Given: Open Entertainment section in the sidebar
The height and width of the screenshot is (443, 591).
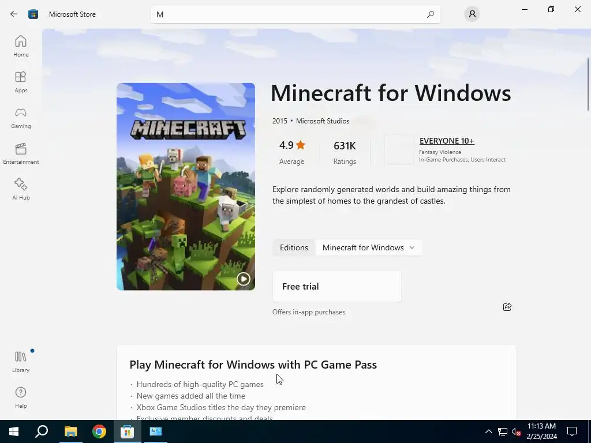Looking at the screenshot, I should 21,153.
